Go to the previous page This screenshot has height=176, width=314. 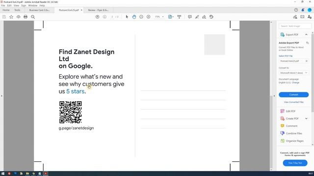(97, 17)
